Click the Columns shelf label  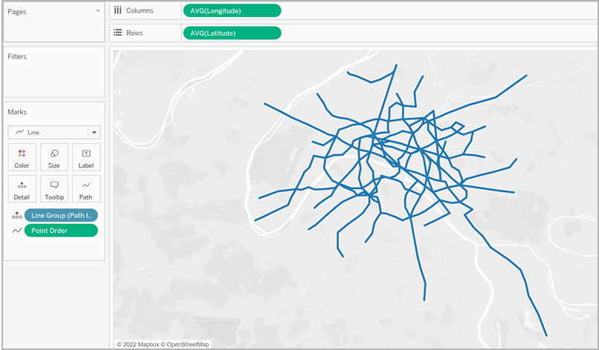pyautogui.click(x=140, y=10)
